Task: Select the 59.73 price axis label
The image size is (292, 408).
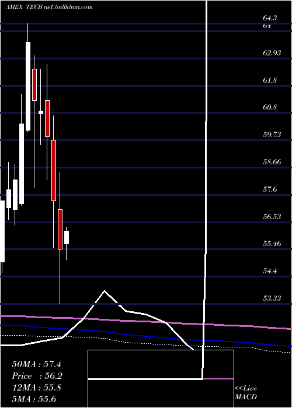Action: [x=272, y=134]
